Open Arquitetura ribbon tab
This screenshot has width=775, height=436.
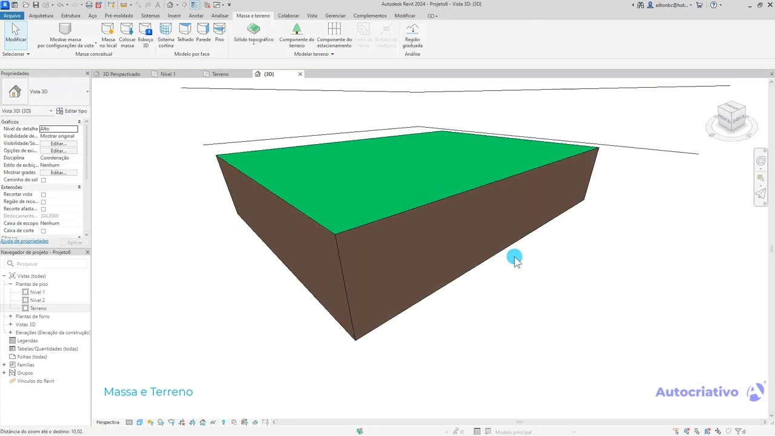click(x=41, y=16)
